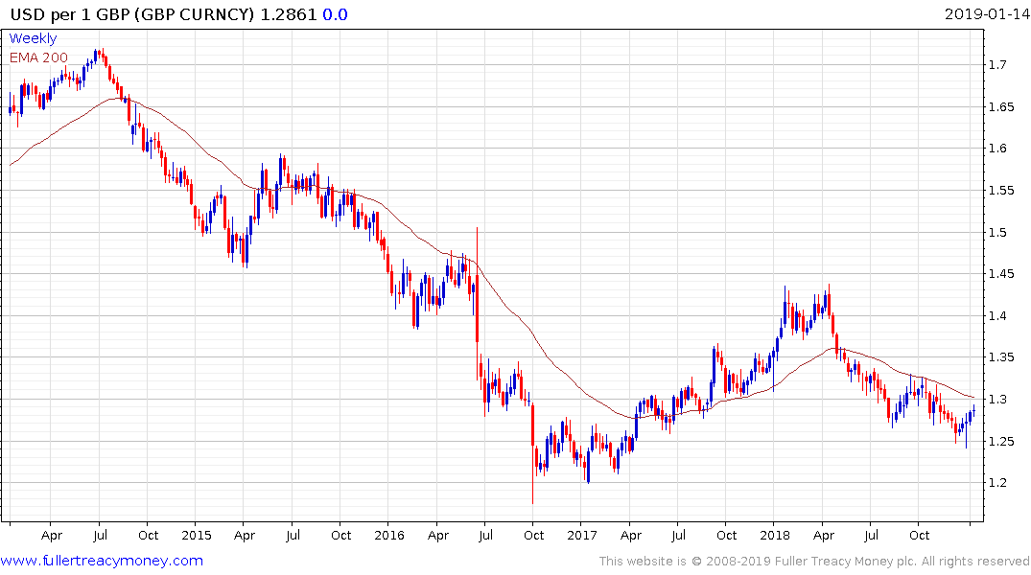
Task: Click the 1.45 price axis label
Action: [1001, 273]
